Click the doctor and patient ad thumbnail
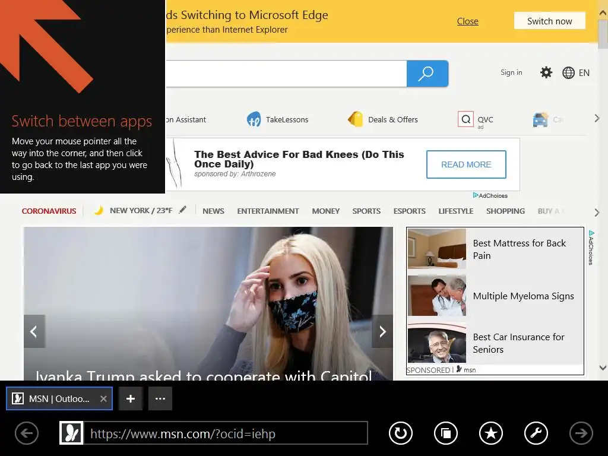This screenshot has height=456, width=608. [436, 296]
